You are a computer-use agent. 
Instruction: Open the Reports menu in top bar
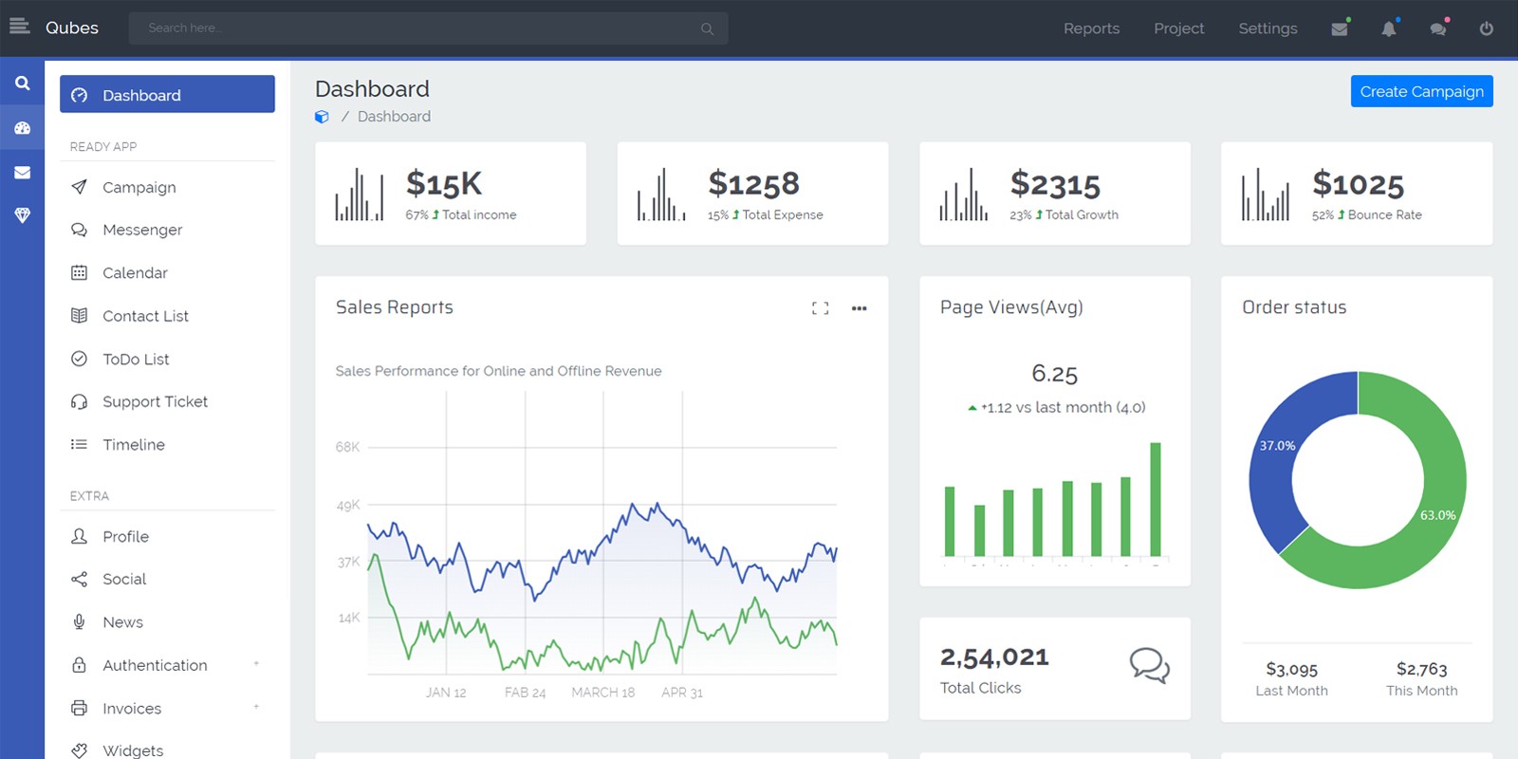click(x=1091, y=28)
